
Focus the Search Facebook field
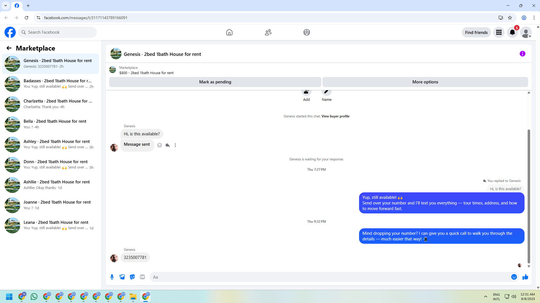click(x=57, y=32)
